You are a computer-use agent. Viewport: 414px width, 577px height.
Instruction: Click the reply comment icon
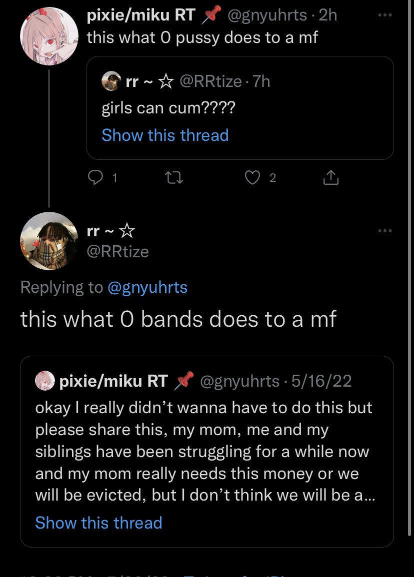point(94,177)
